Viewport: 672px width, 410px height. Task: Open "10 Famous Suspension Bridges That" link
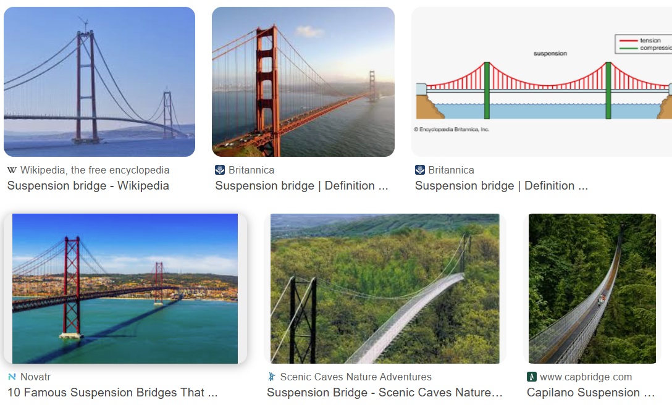coord(112,393)
